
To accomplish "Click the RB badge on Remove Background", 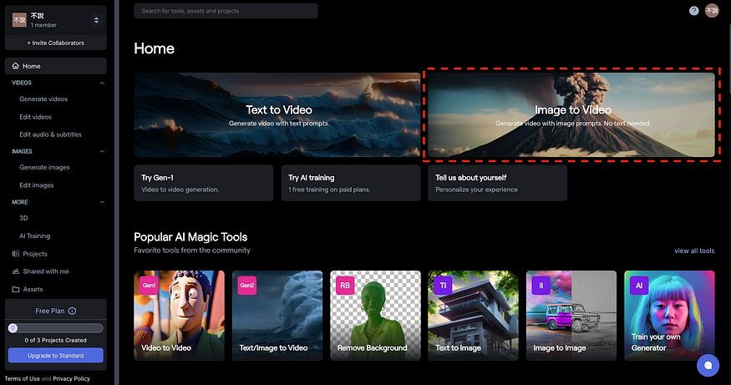I will point(345,286).
